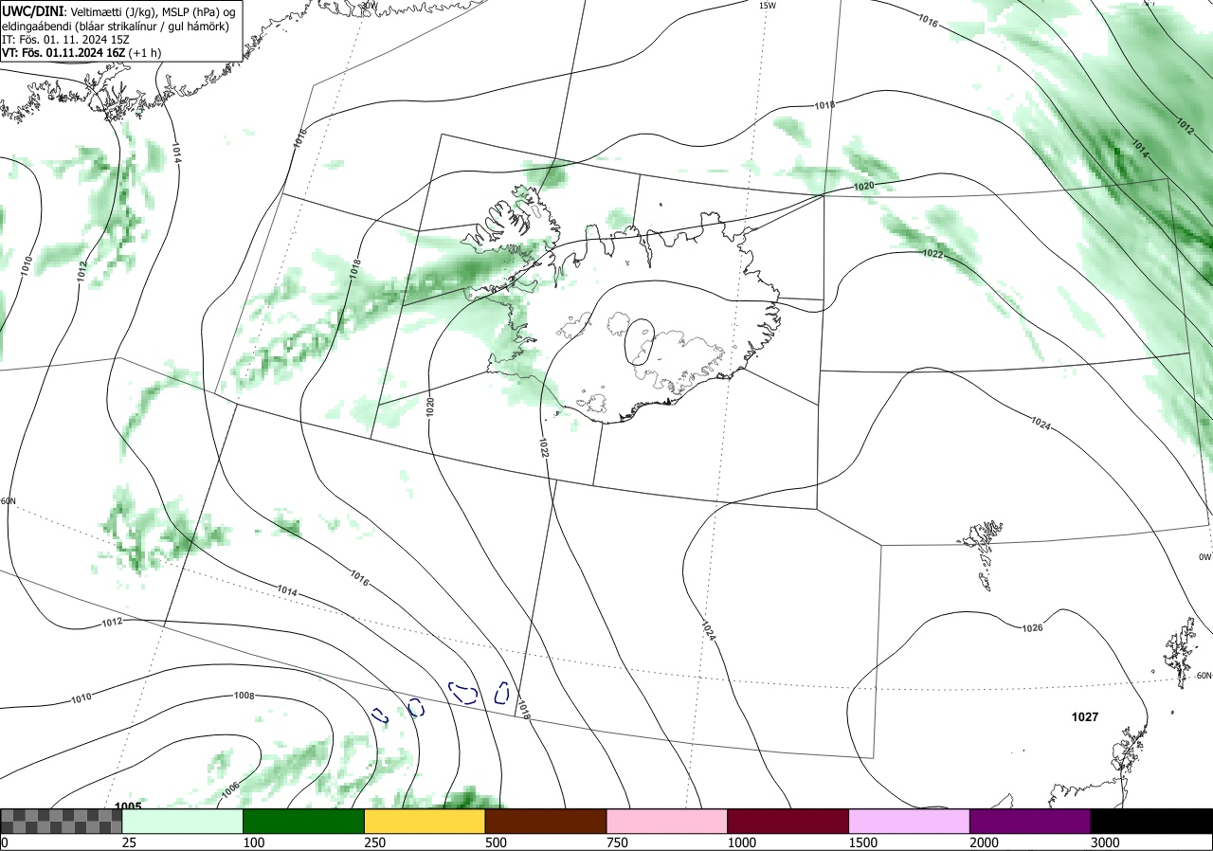
Task: Click the dark green 100–250 legend swatch
Action: coord(304,821)
